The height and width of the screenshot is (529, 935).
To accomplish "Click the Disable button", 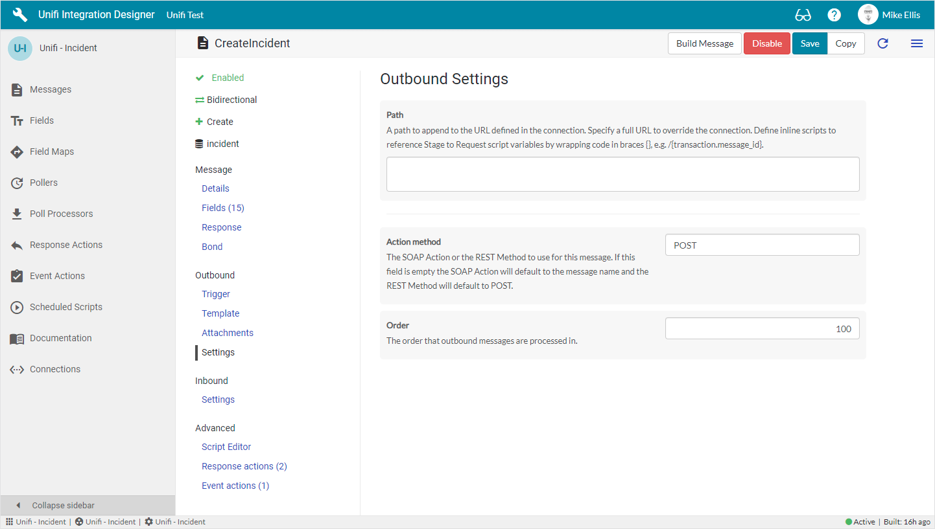I will coord(766,43).
